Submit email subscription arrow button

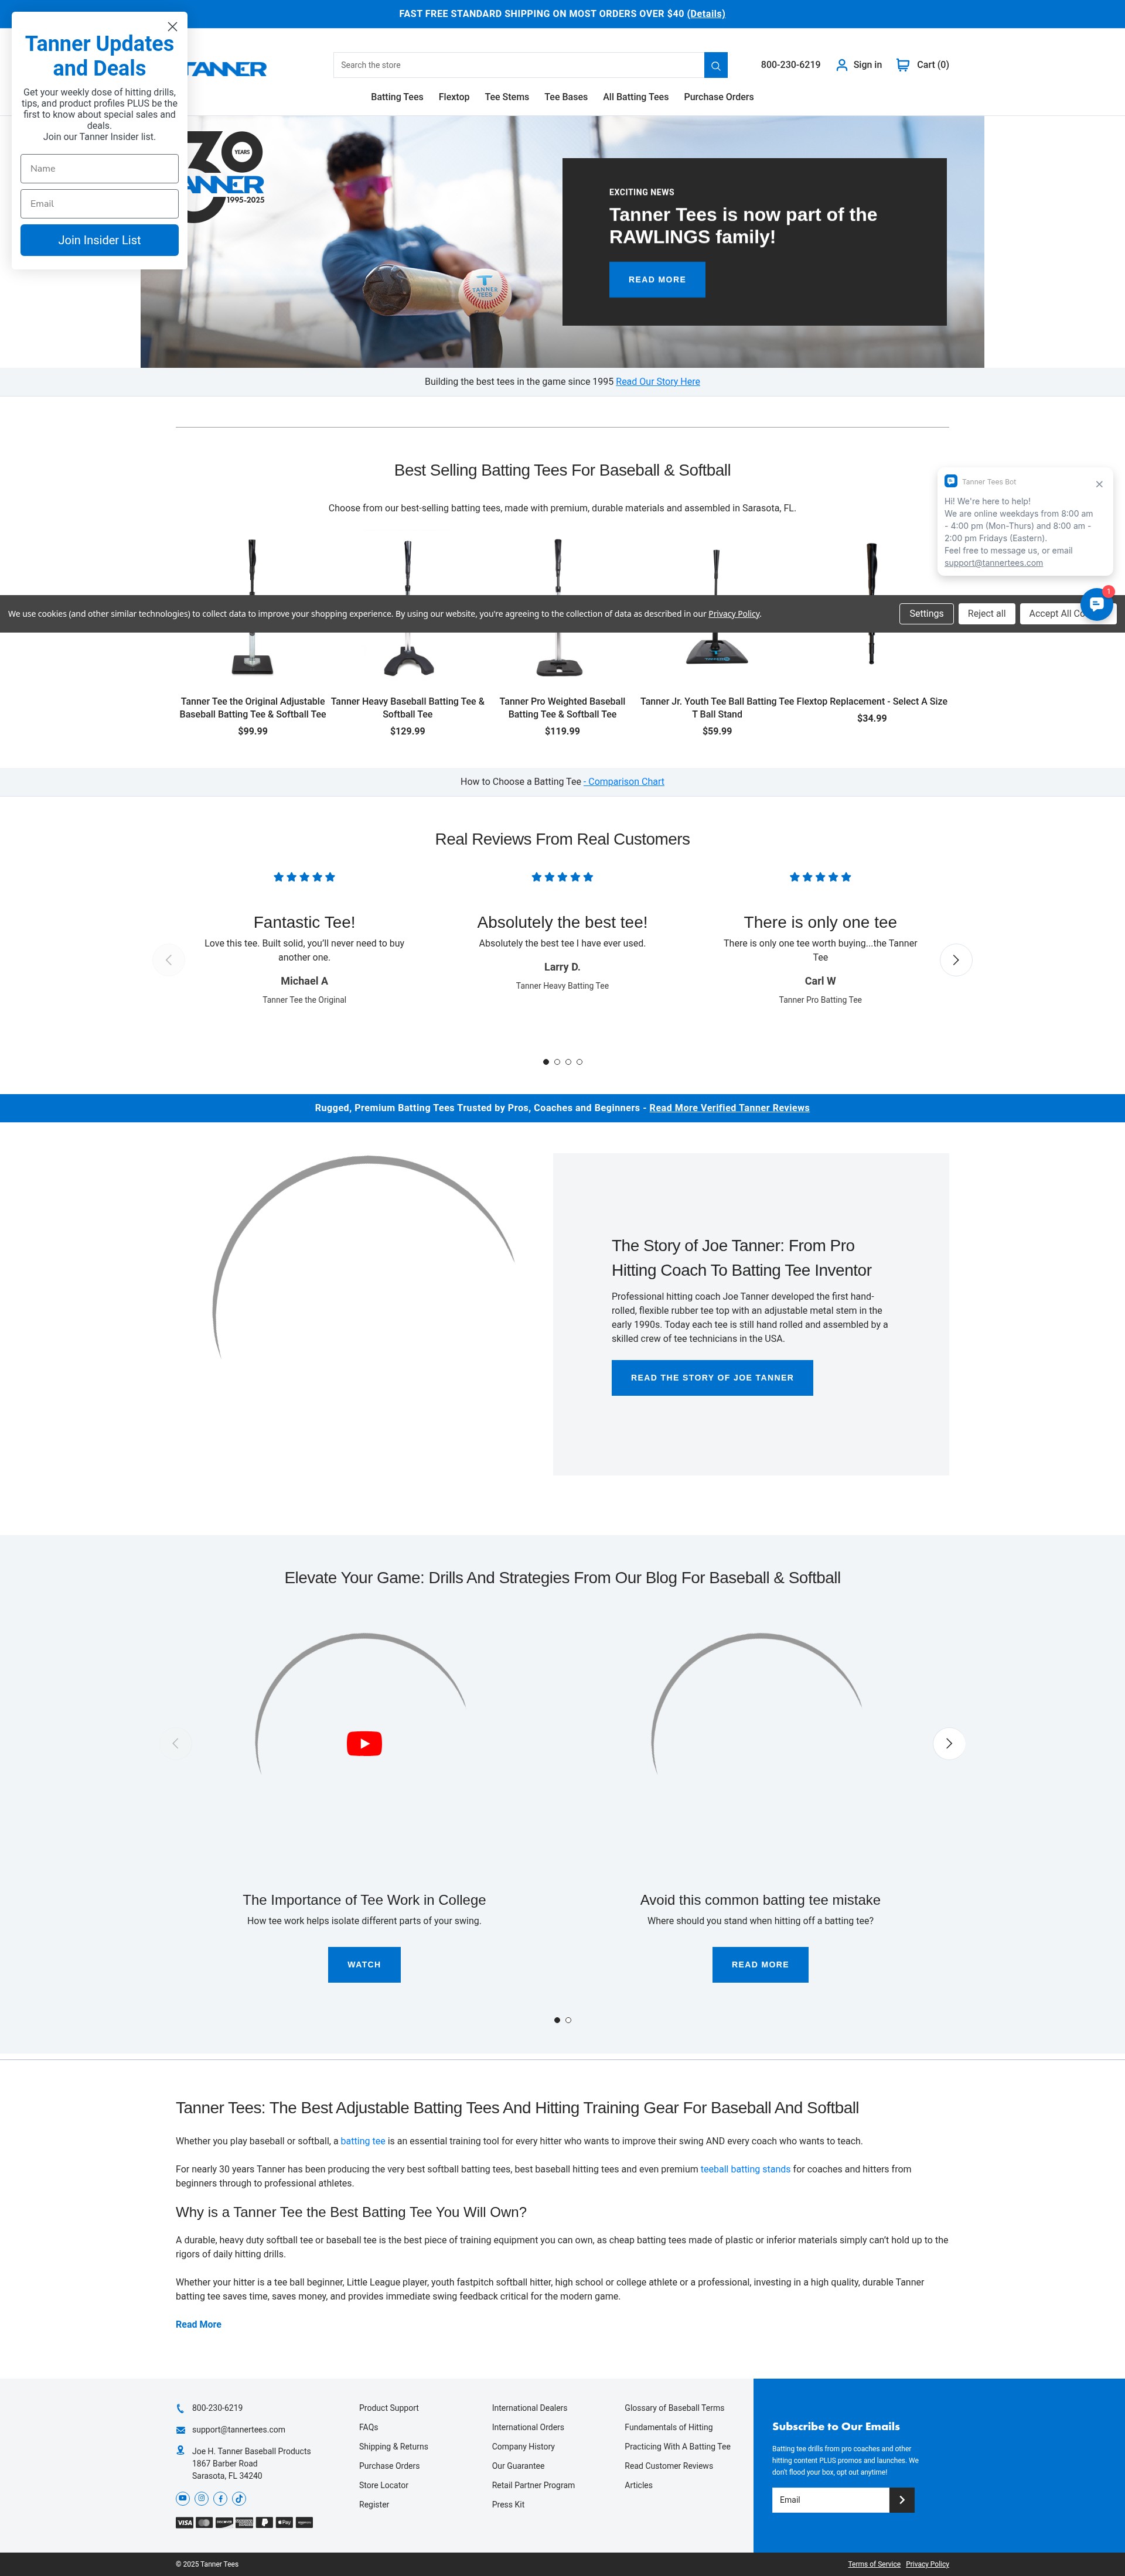click(x=902, y=2499)
